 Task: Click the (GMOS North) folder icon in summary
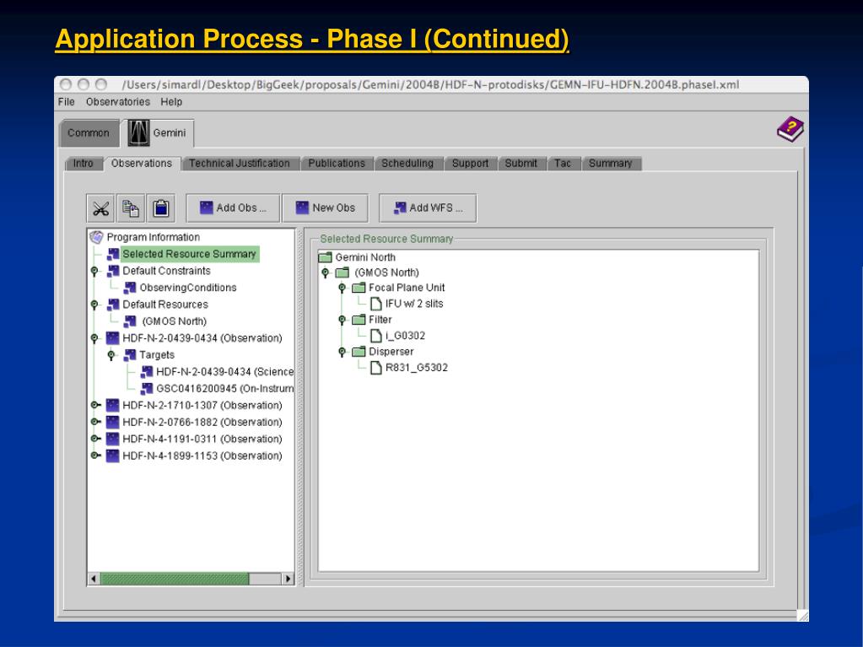click(343, 272)
